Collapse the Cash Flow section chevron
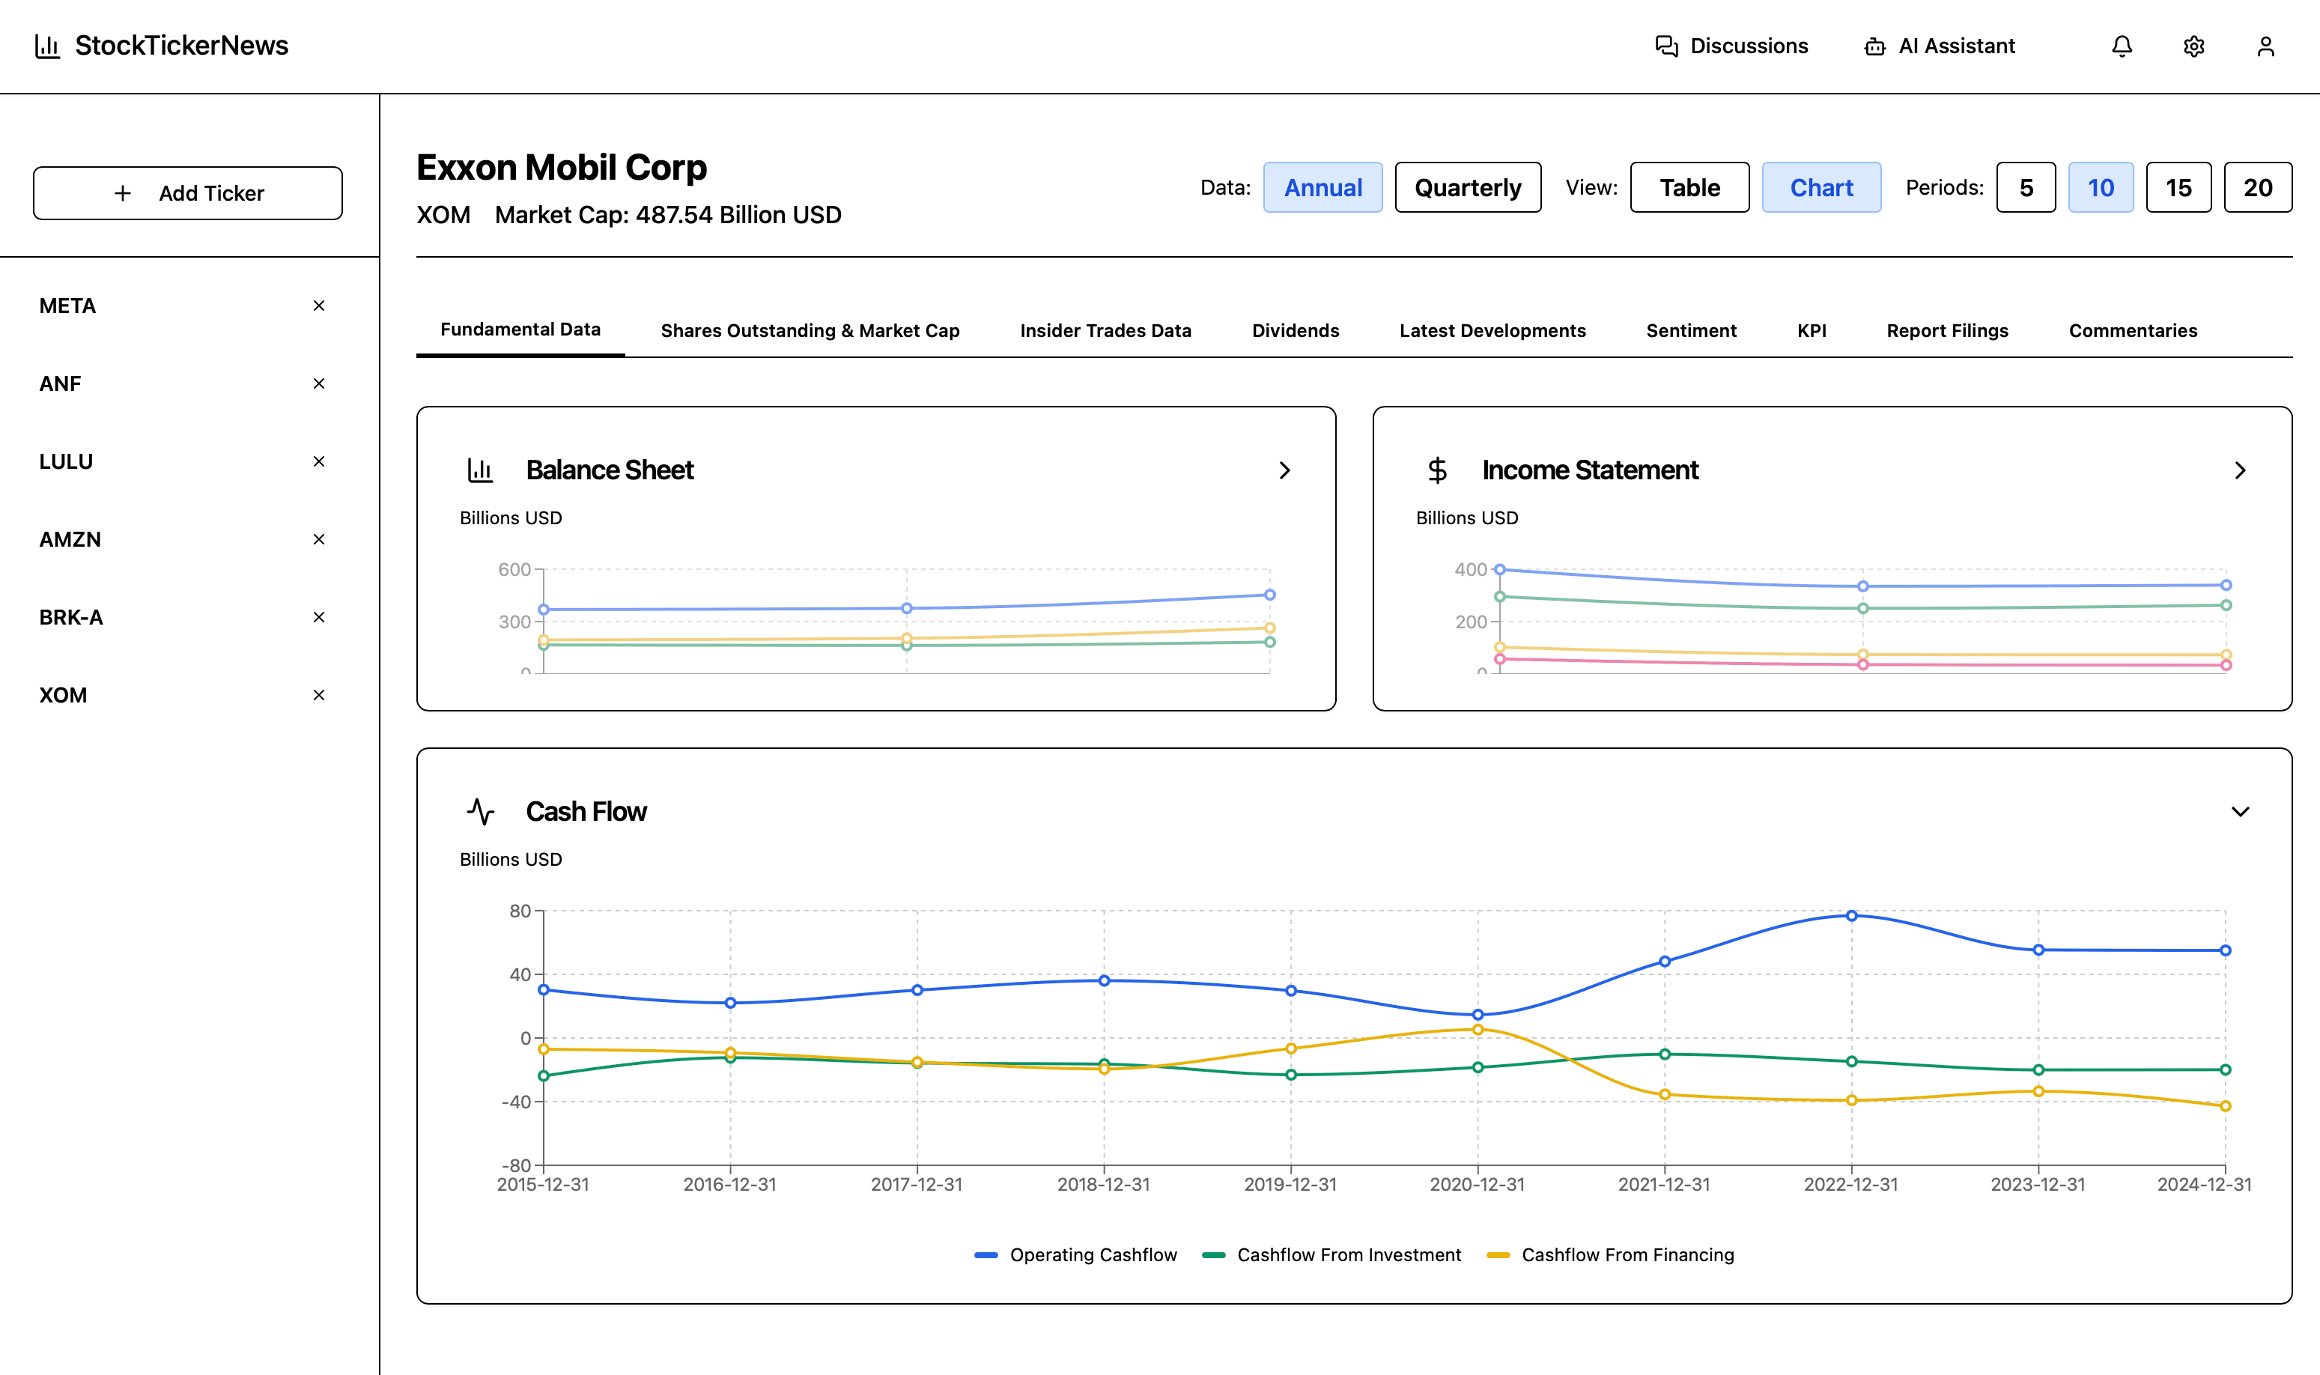 pyautogui.click(x=2241, y=811)
